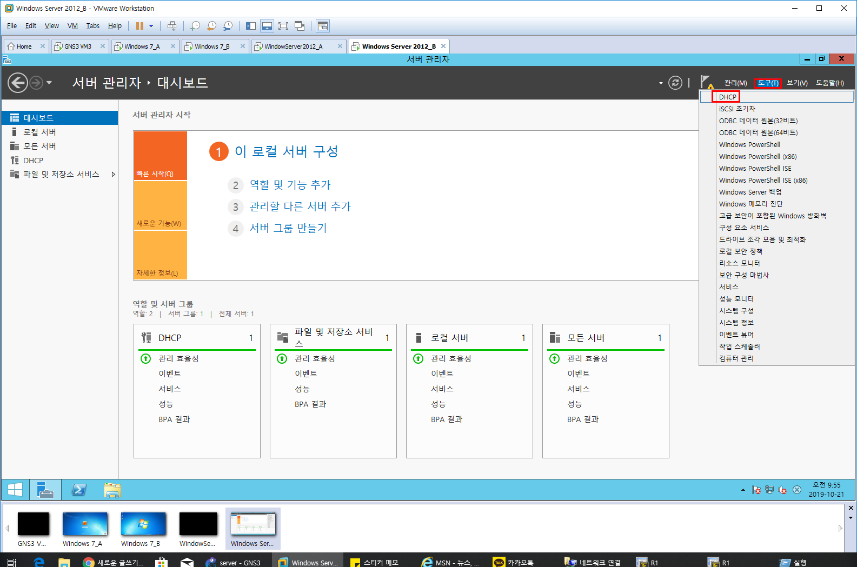857x567 pixels.
Task: Switch to Windows 7_A tab
Action: [x=143, y=46]
